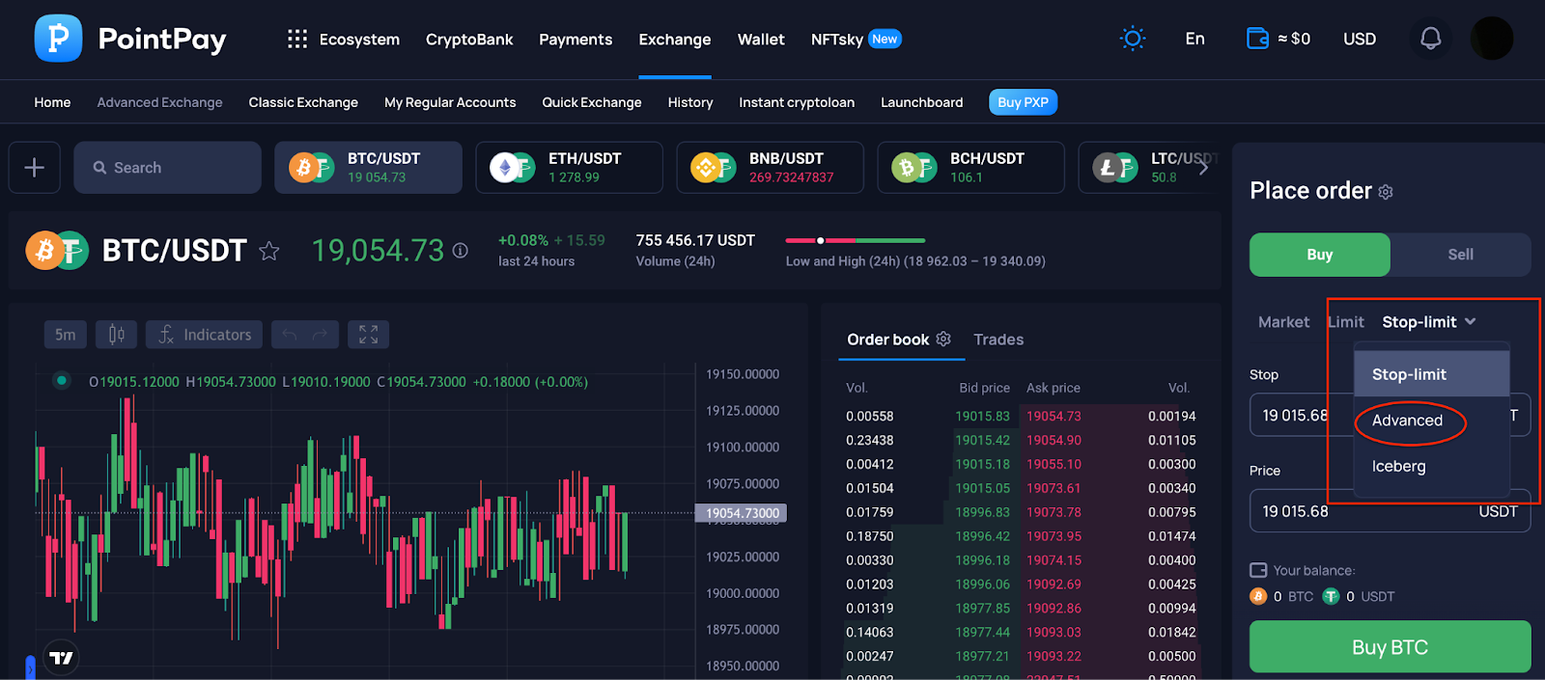
Task: Click the PointPay logo icon
Action: (x=58, y=39)
